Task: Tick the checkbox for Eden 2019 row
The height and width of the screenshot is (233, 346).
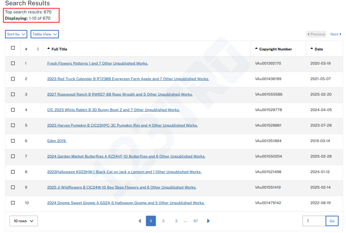Action: point(13,141)
